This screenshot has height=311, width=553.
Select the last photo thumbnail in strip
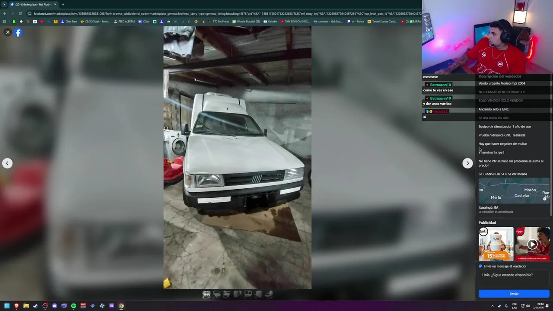269,295
